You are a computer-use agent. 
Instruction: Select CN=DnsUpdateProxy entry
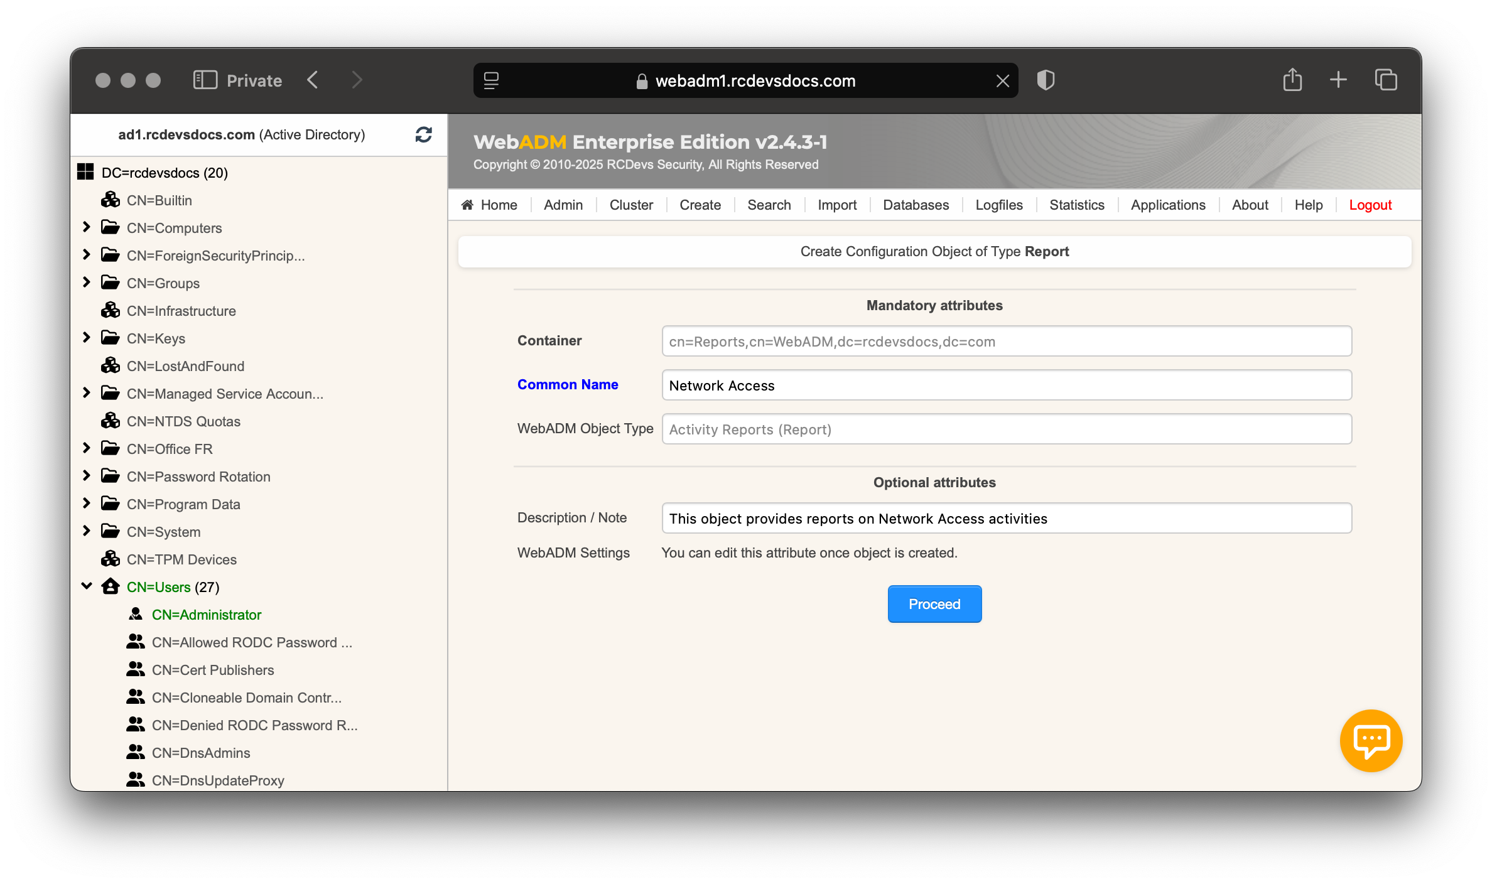[x=218, y=780]
